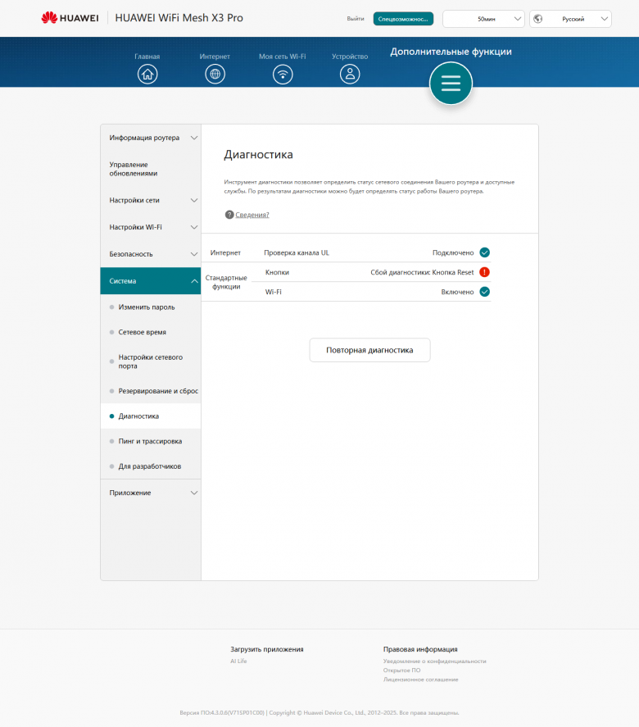This screenshot has height=727, width=639.
Task: Open Лицензионное соглашение link
Action: 421,679
